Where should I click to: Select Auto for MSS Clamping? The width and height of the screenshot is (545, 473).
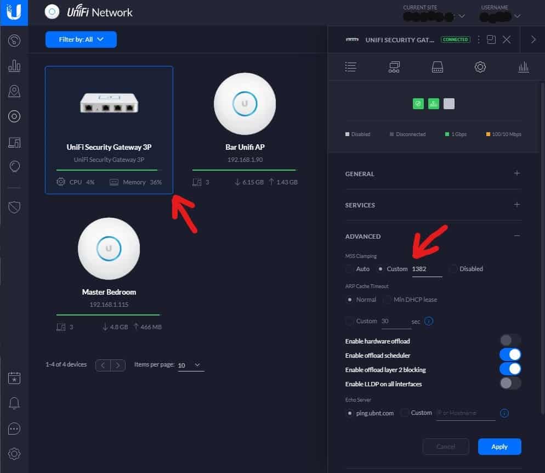click(349, 269)
